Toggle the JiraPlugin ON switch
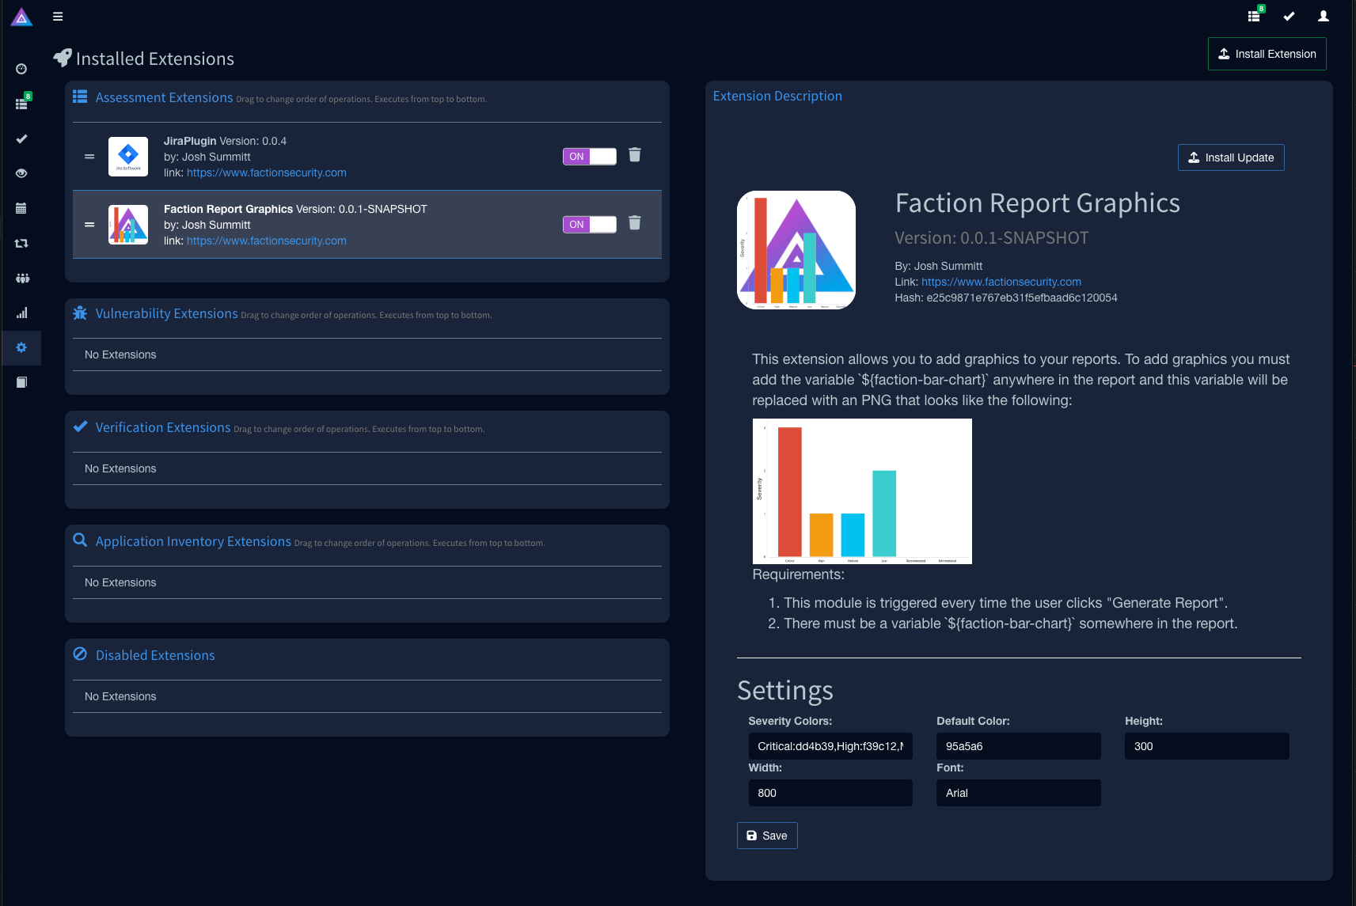Image resolution: width=1356 pixels, height=906 pixels. point(590,157)
